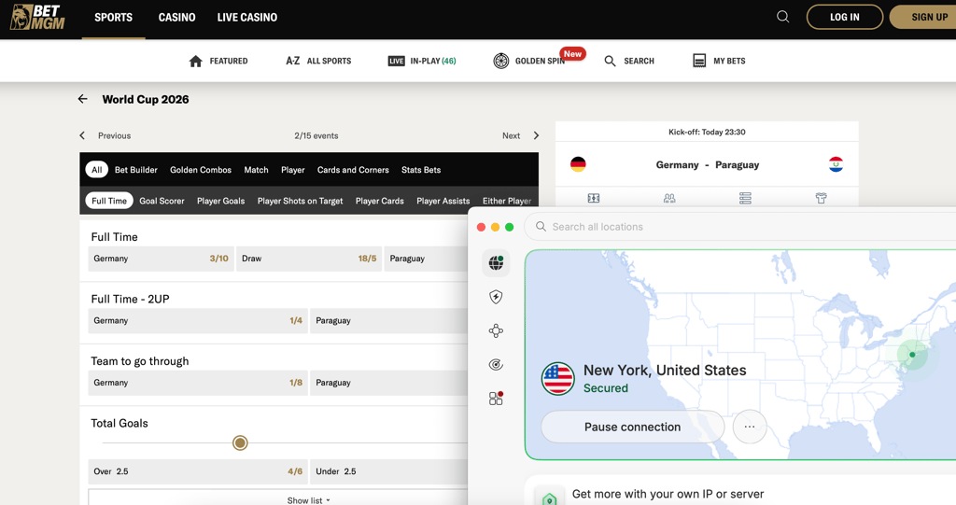This screenshot has height=505, width=956.
Task: Click the Paraguay flag icon
Action: point(836,164)
